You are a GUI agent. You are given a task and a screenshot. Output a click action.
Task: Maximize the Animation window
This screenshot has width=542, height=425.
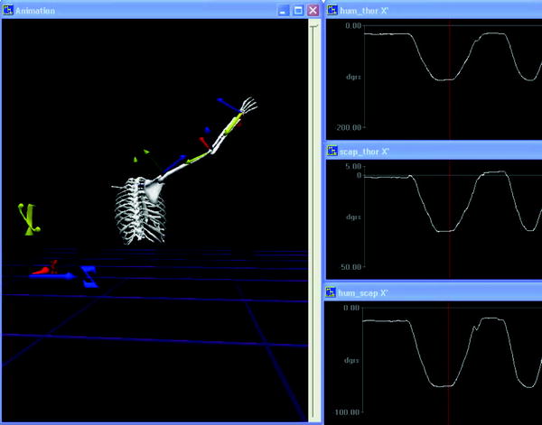298,11
